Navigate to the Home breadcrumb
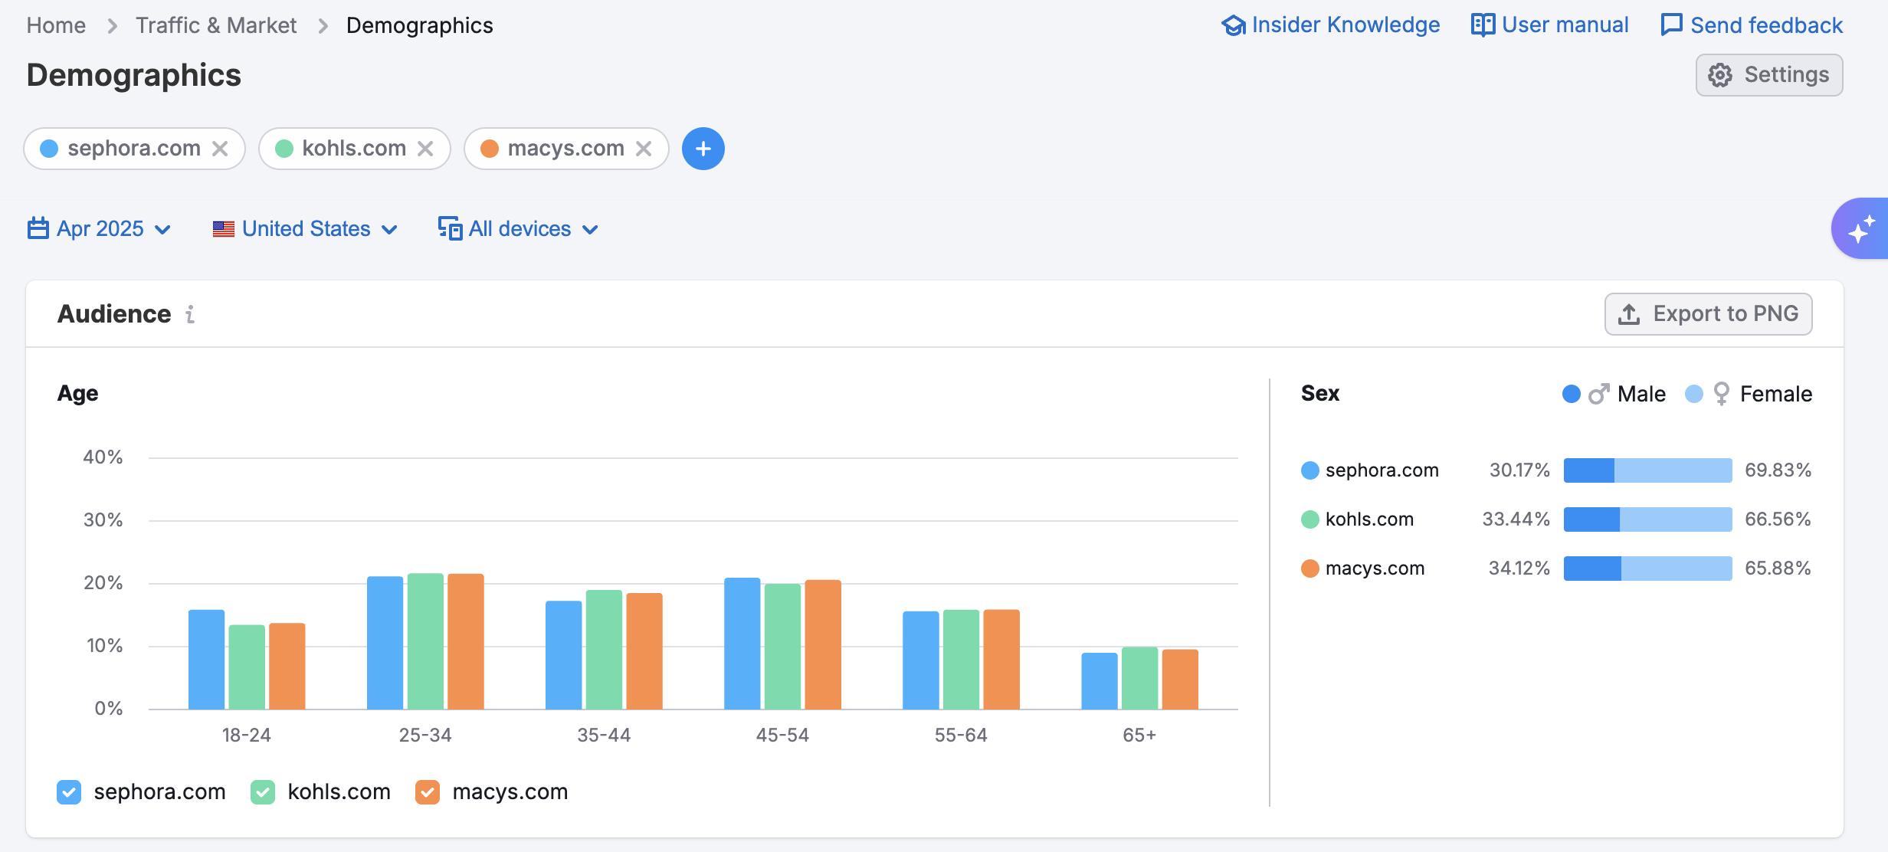This screenshot has width=1888, height=852. pos(56,25)
